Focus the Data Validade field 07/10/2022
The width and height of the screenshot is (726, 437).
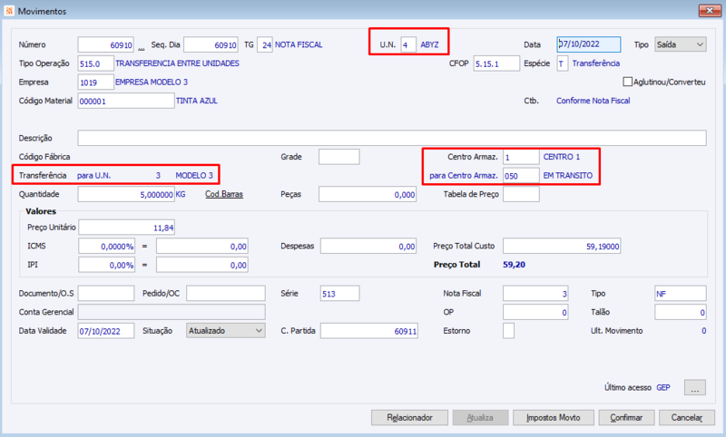[x=106, y=331]
